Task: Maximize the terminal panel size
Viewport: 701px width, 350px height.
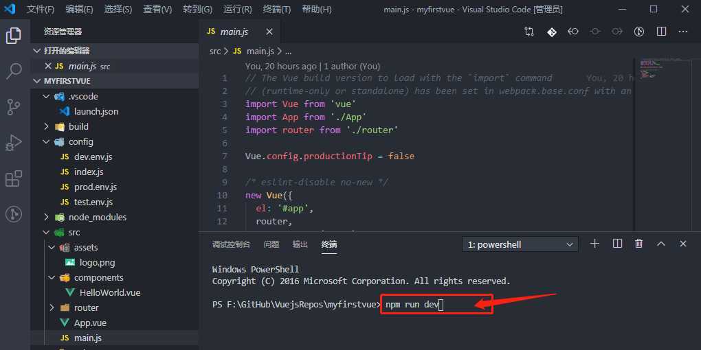Action: pos(661,244)
